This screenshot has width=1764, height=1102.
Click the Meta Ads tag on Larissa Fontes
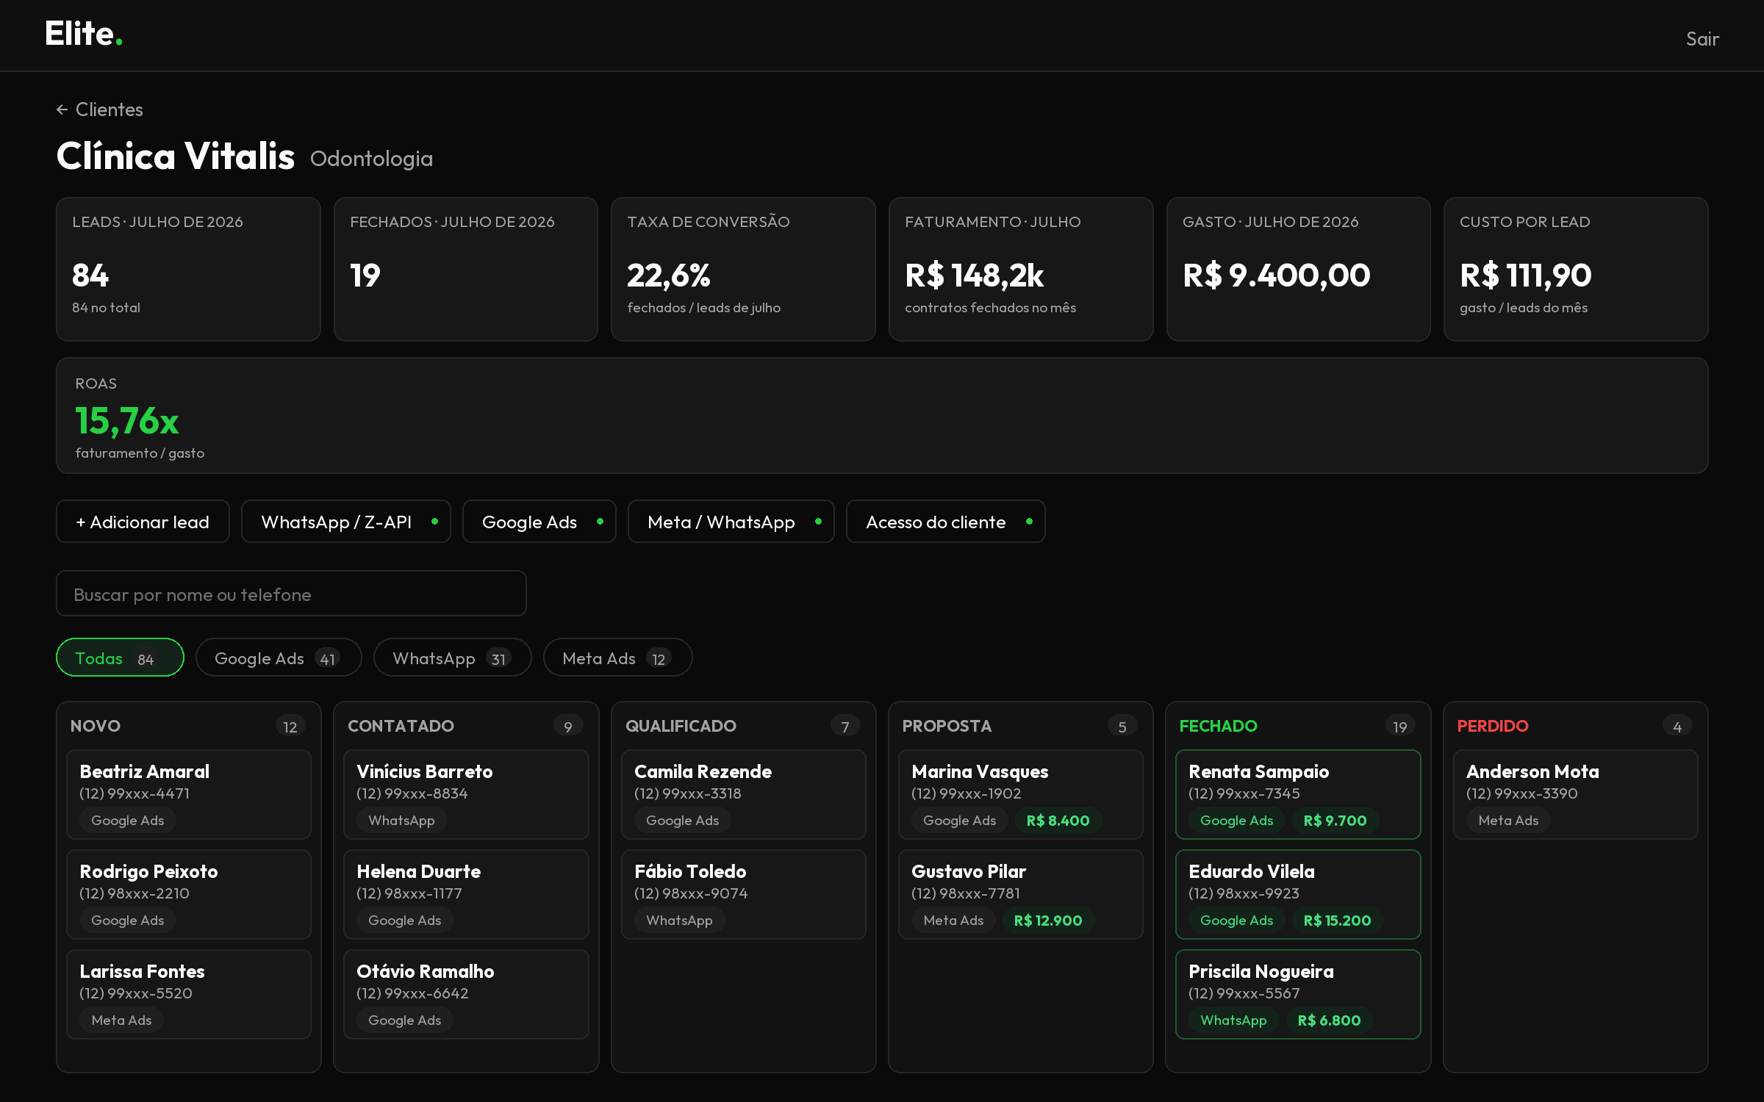click(x=121, y=1020)
